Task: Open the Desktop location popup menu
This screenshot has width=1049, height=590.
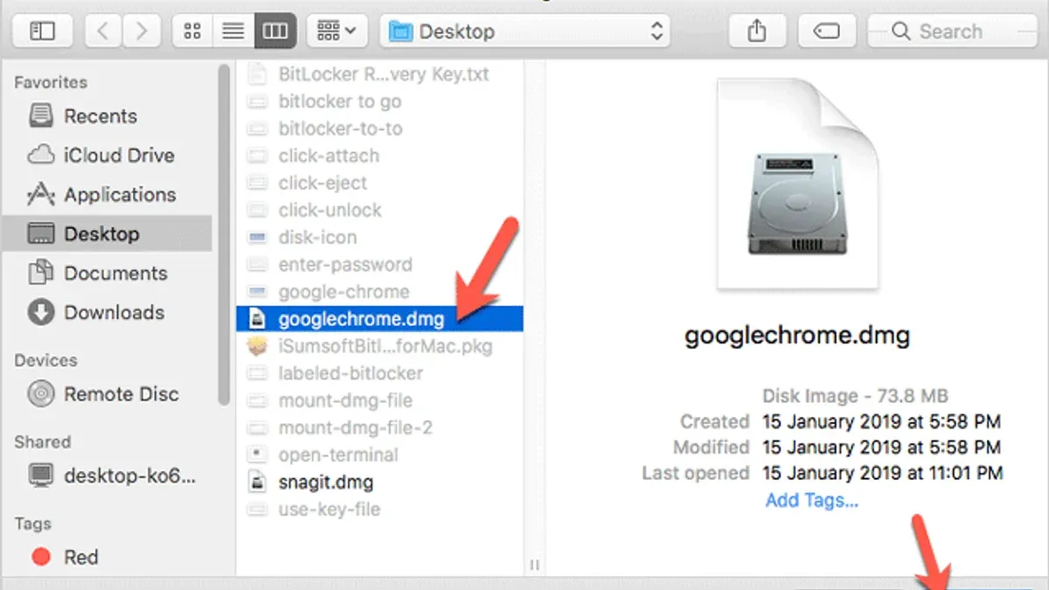Action: click(x=526, y=31)
